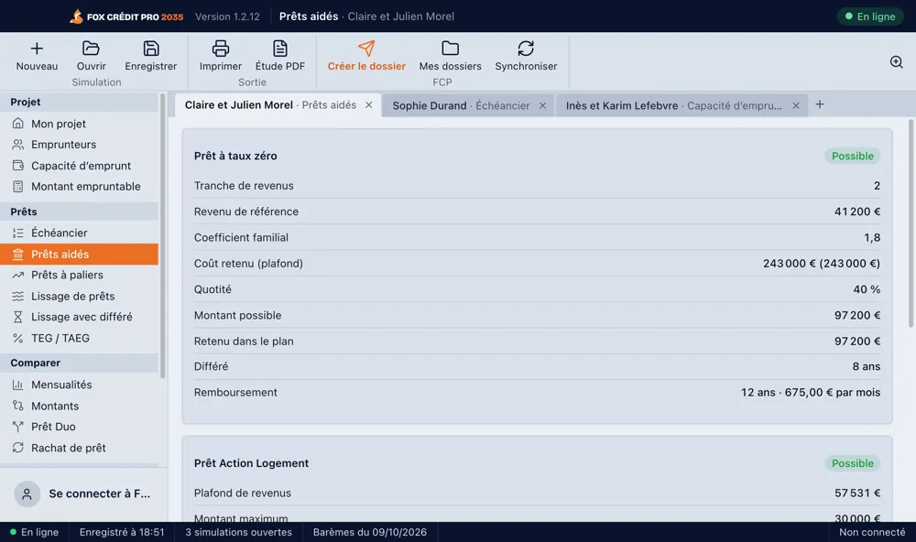Click the sidebar vertical scrollbar
Viewport: 916px width, 542px height.
tap(162, 235)
